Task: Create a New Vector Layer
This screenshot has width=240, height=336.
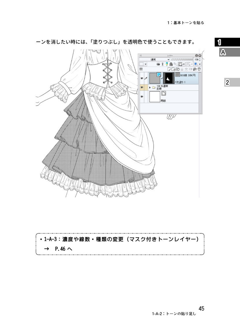Action: pyautogui.click(x=173, y=69)
